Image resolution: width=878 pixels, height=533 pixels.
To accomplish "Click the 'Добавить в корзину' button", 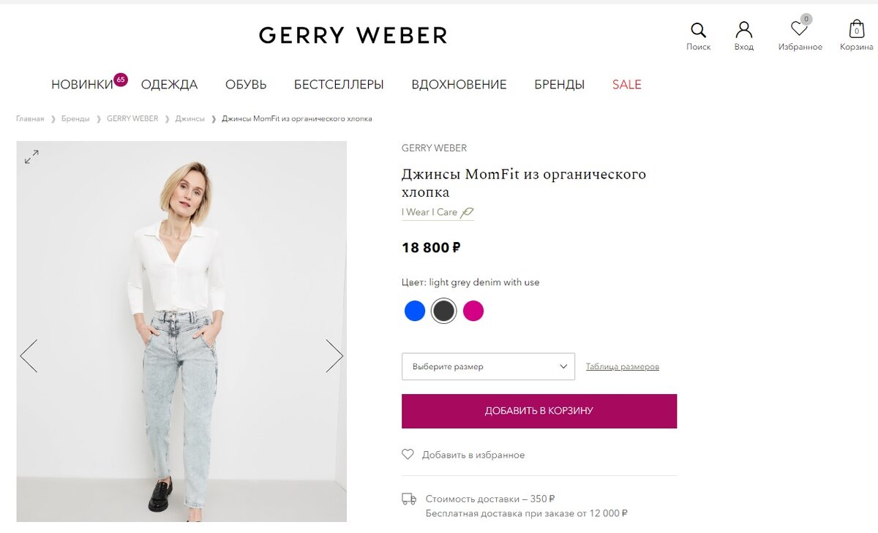I will coord(539,411).
